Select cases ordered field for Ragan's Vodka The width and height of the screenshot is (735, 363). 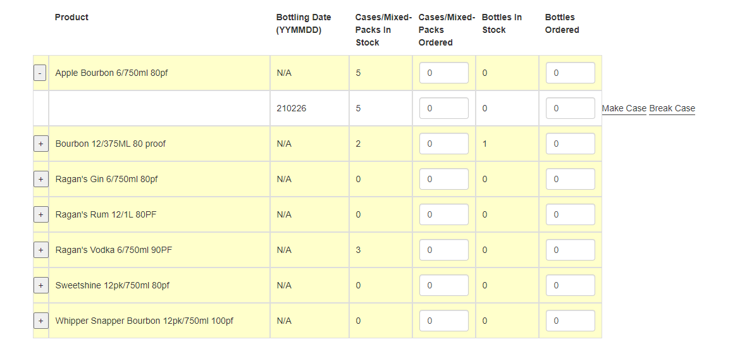coord(444,250)
